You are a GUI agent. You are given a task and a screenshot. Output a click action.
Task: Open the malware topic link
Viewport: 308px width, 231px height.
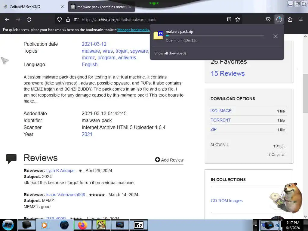(91, 51)
